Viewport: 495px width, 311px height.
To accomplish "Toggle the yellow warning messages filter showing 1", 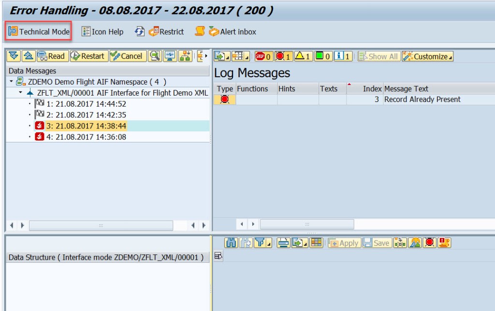I will click(304, 57).
